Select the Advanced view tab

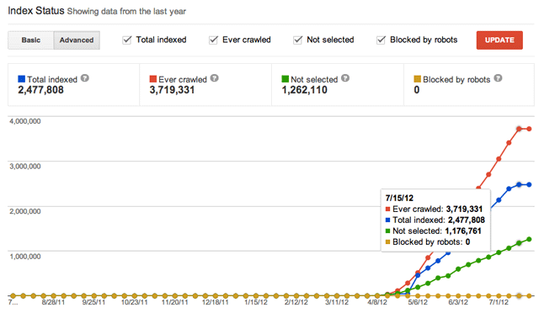click(x=77, y=40)
